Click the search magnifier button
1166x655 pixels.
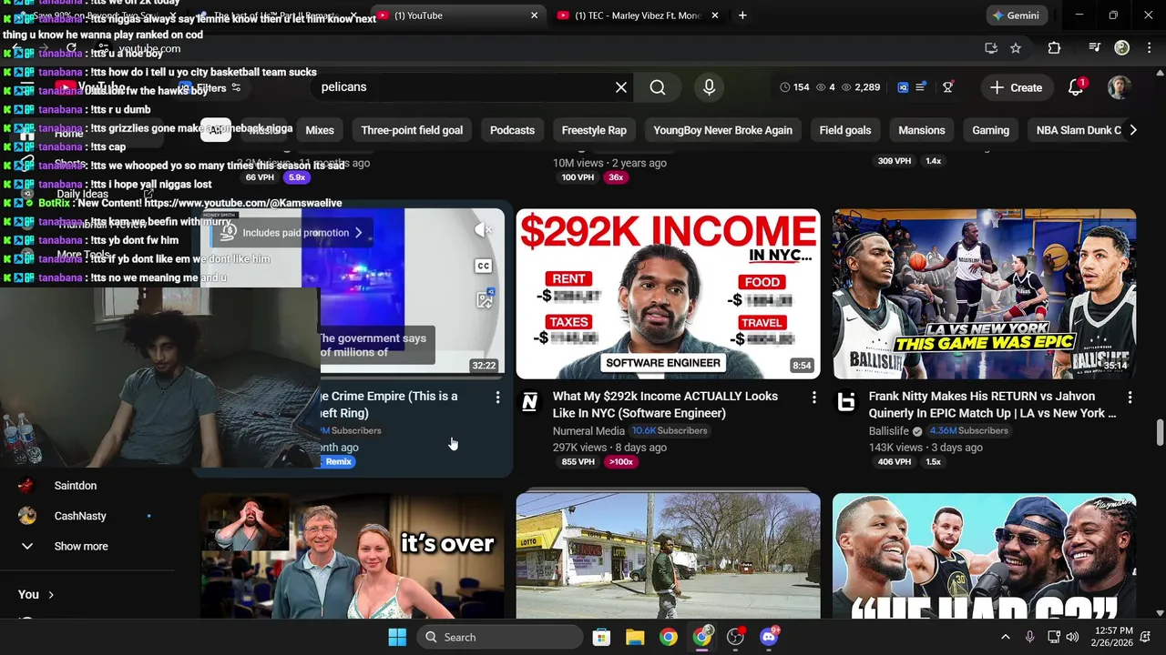tap(658, 87)
